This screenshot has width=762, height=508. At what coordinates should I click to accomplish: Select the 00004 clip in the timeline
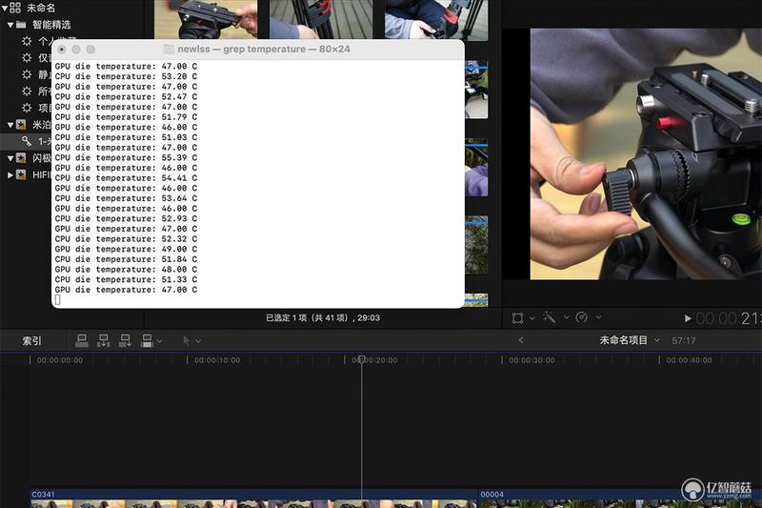(x=620, y=498)
